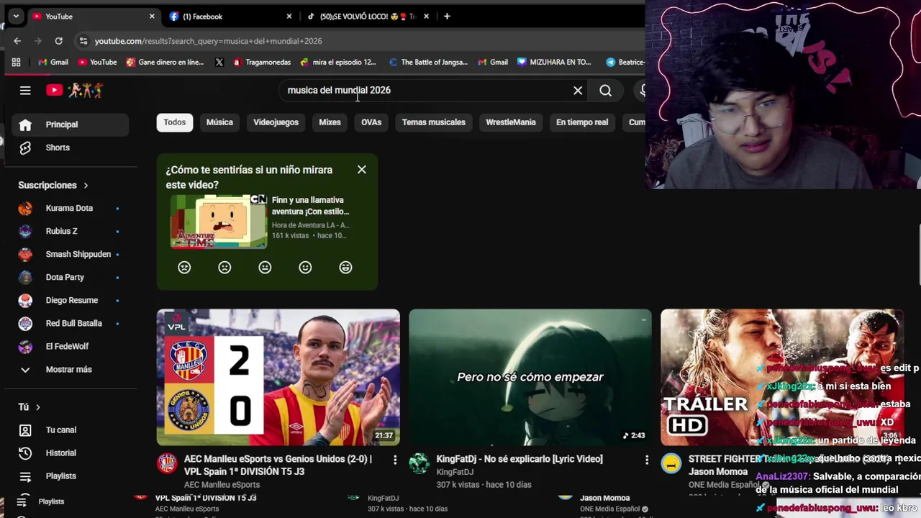
Task: Open the YouTube hamburger guide menu
Action: click(x=25, y=90)
